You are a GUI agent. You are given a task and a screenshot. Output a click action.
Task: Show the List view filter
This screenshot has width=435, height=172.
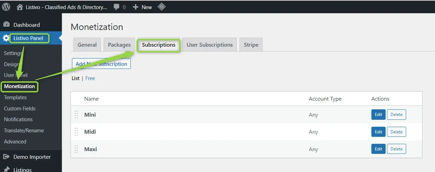click(x=75, y=78)
